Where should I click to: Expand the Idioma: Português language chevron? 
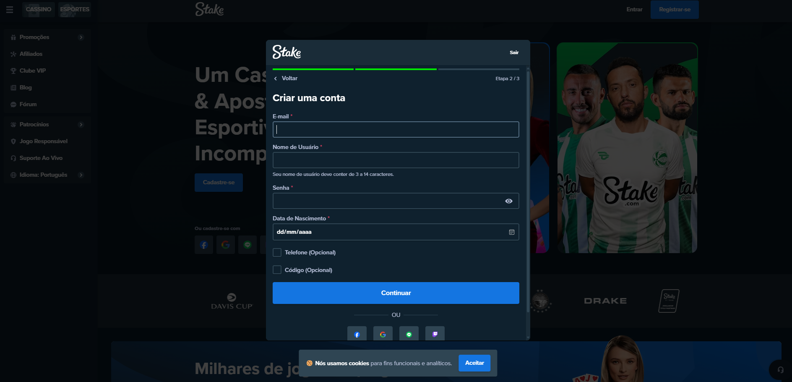(81, 175)
